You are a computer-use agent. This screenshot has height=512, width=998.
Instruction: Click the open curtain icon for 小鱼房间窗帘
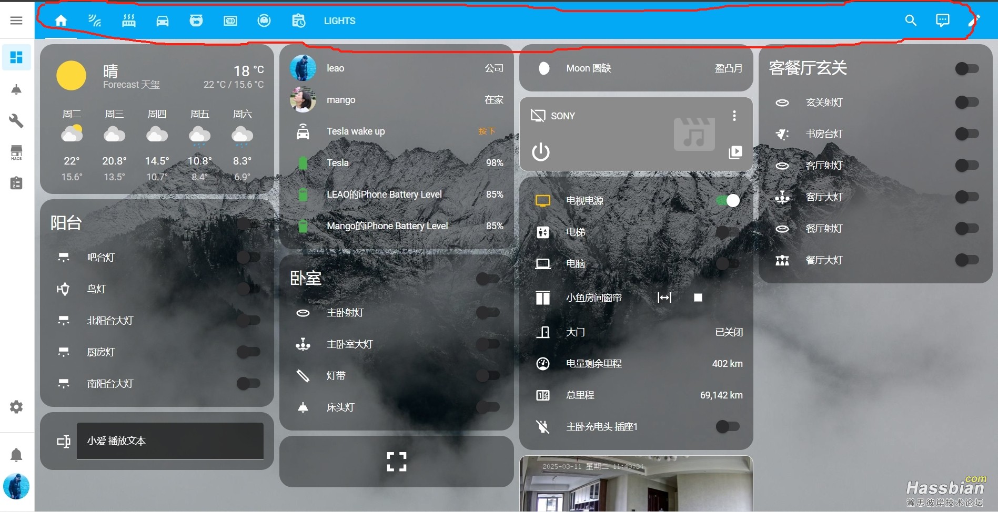coord(664,298)
